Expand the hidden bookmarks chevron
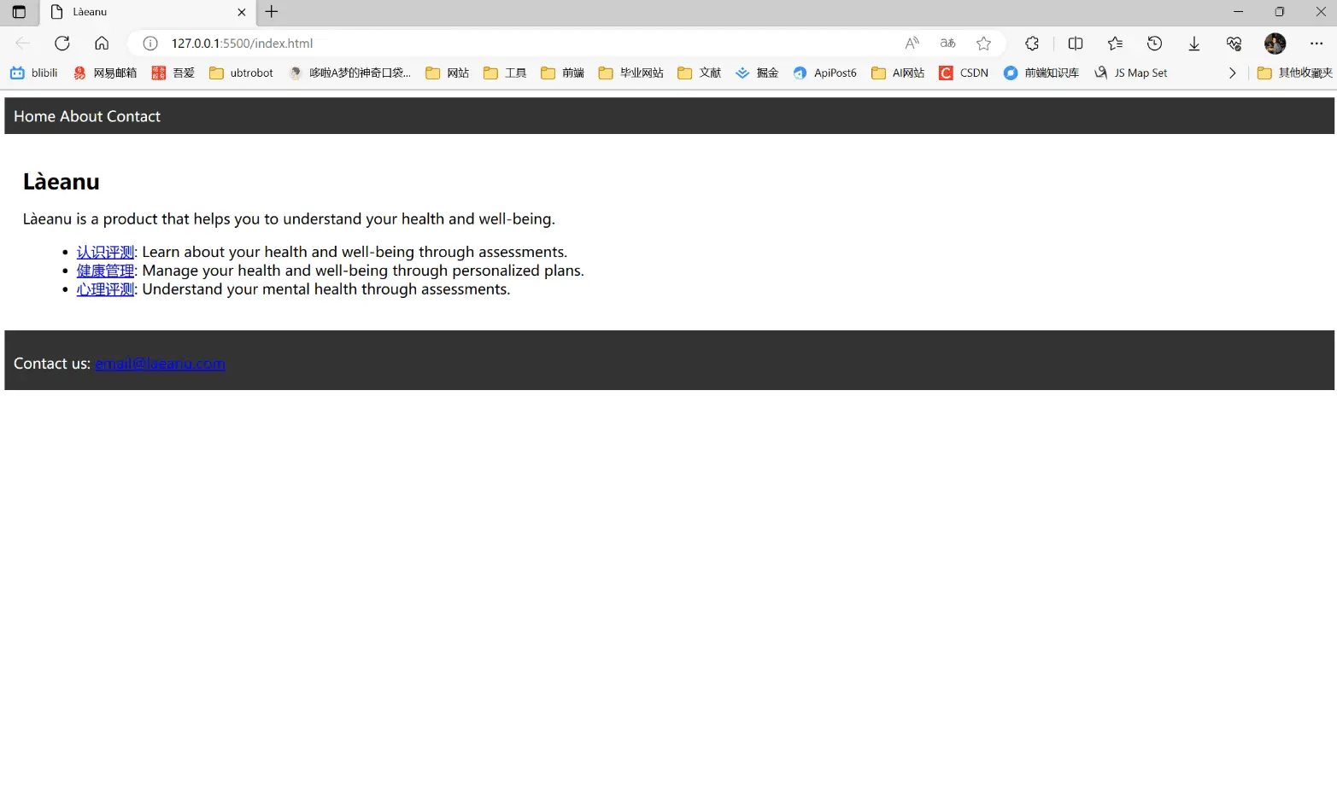 (x=1232, y=73)
